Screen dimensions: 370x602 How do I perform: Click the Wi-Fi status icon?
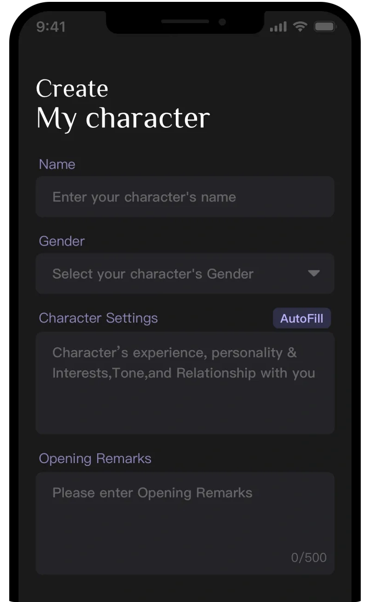300,27
